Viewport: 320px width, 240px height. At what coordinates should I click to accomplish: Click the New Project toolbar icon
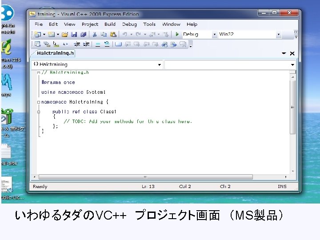click(37, 34)
